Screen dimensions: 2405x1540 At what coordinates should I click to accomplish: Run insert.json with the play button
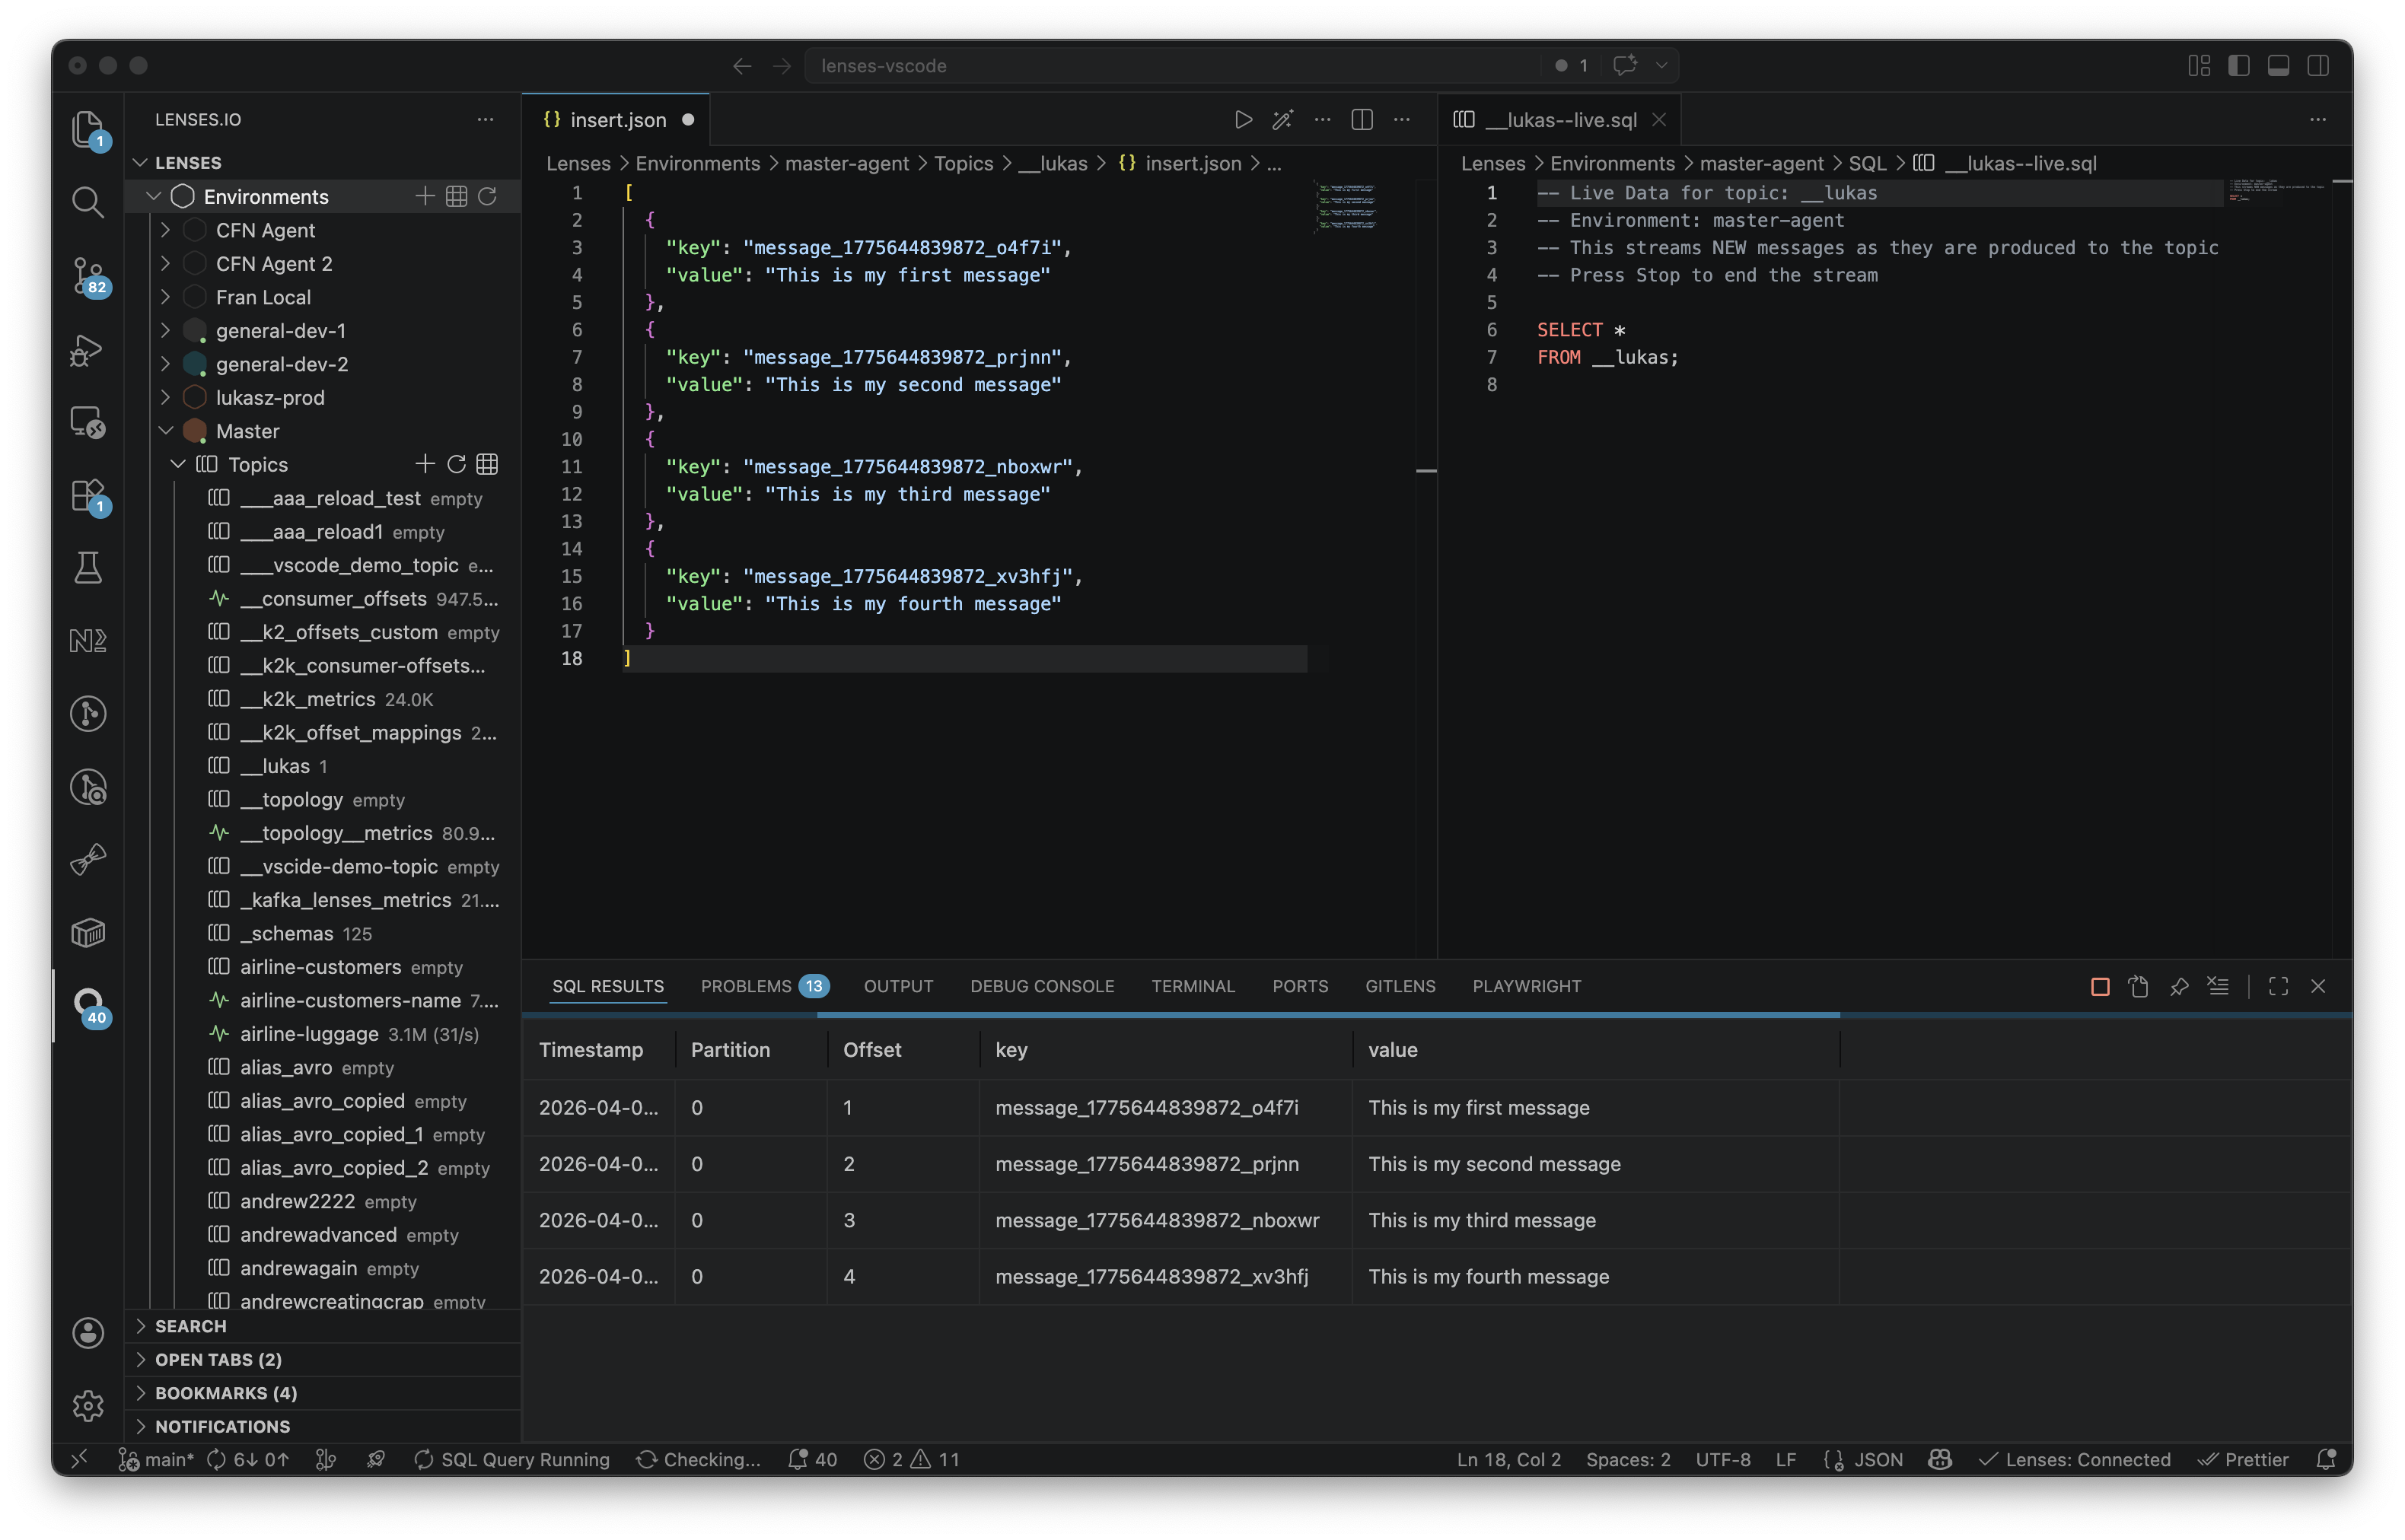[1242, 120]
